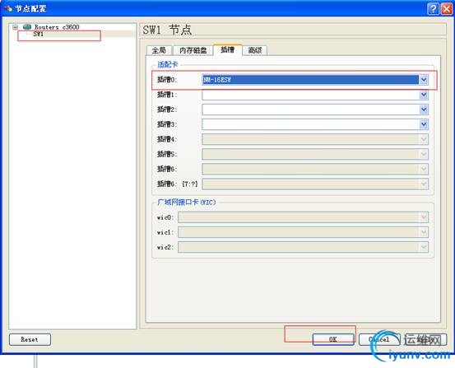This screenshot has height=368, width=455.
Task: Click the title bar help question icon
Action: (433, 9)
